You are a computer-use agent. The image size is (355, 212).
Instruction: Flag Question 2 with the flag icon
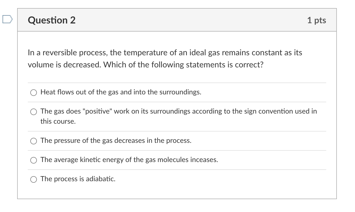point(7,20)
